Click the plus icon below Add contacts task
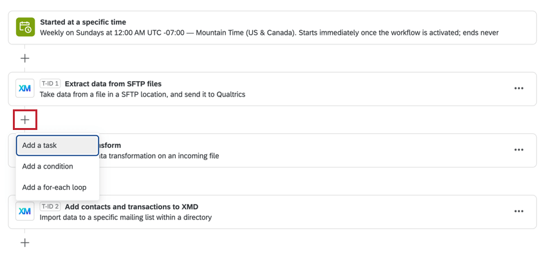547x267 pixels. point(24,243)
